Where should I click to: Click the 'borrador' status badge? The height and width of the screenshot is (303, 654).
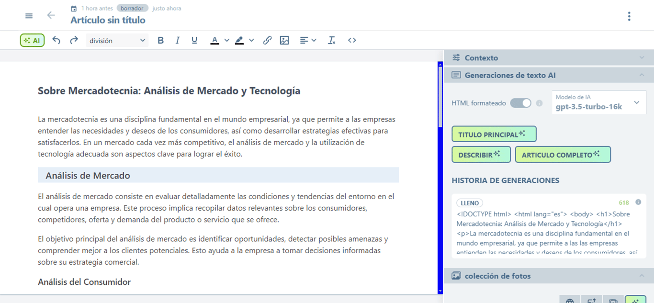[x=132, y=8]
